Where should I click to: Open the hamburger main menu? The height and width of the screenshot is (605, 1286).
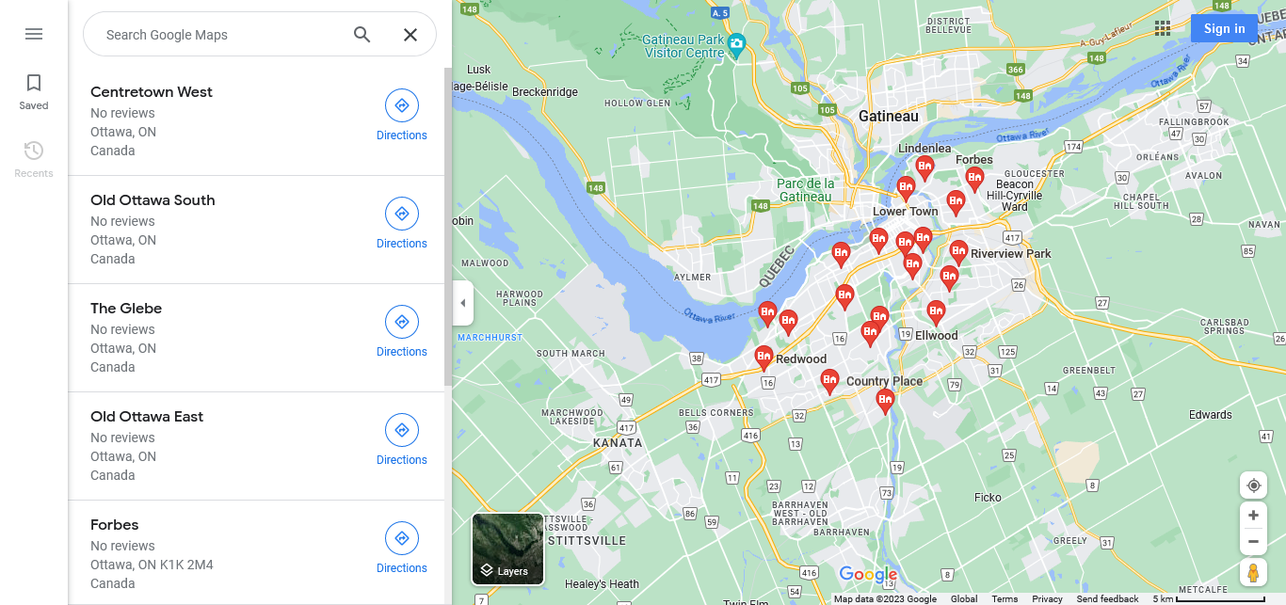coord(34,34)
